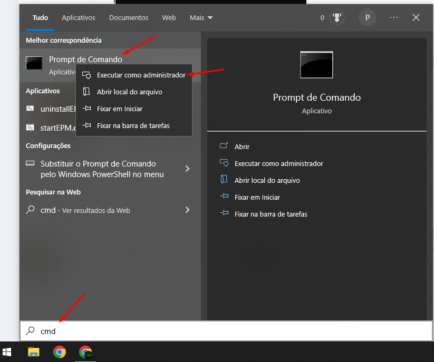Select Abrir local do arquivo in context menu
The image size is (434, 362).
(129, 92)
